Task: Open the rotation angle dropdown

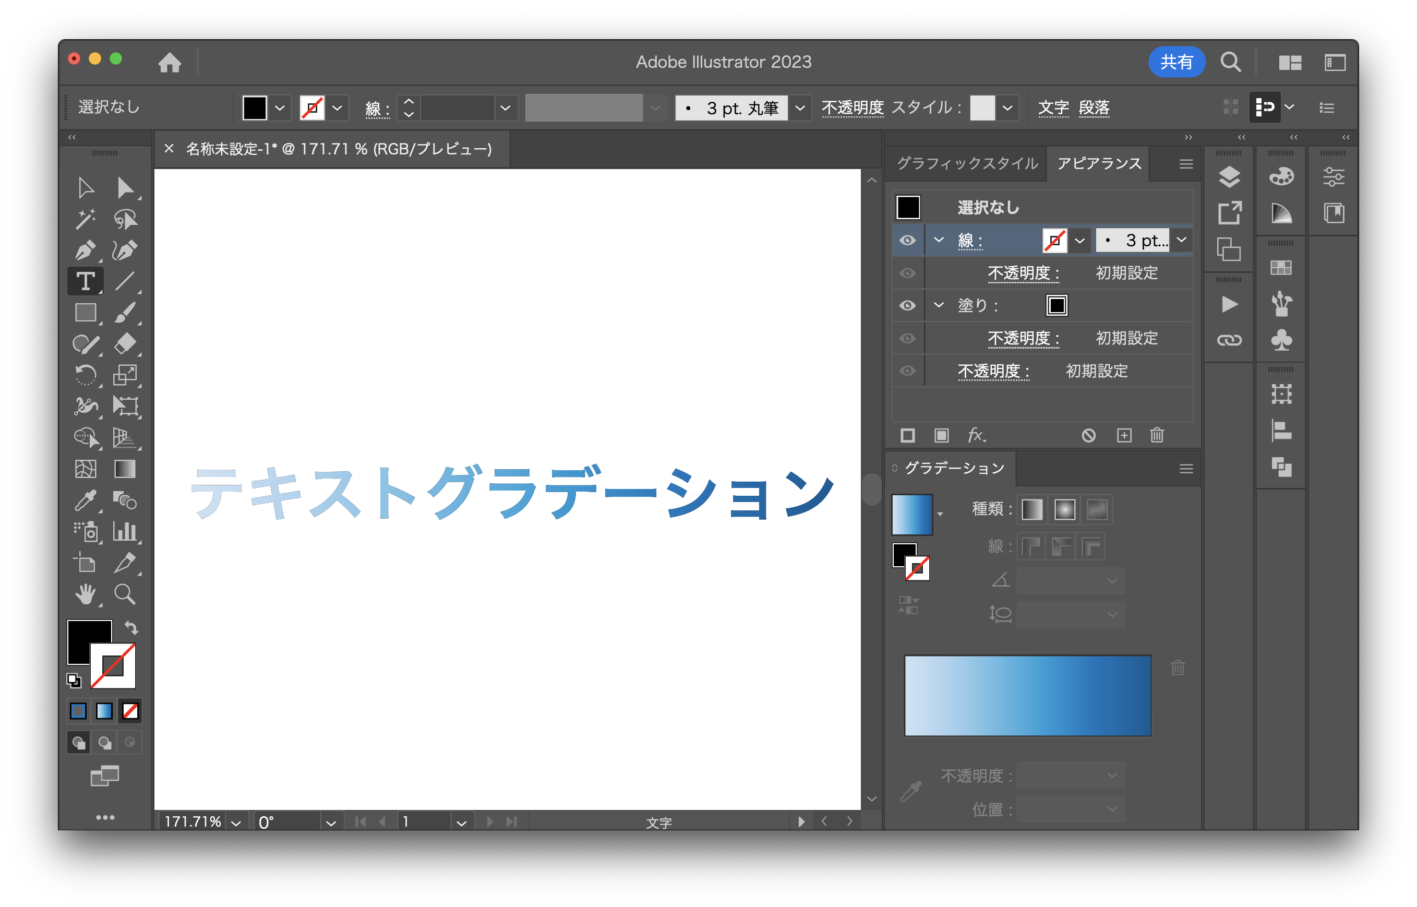Action: (x=331, y=823)
